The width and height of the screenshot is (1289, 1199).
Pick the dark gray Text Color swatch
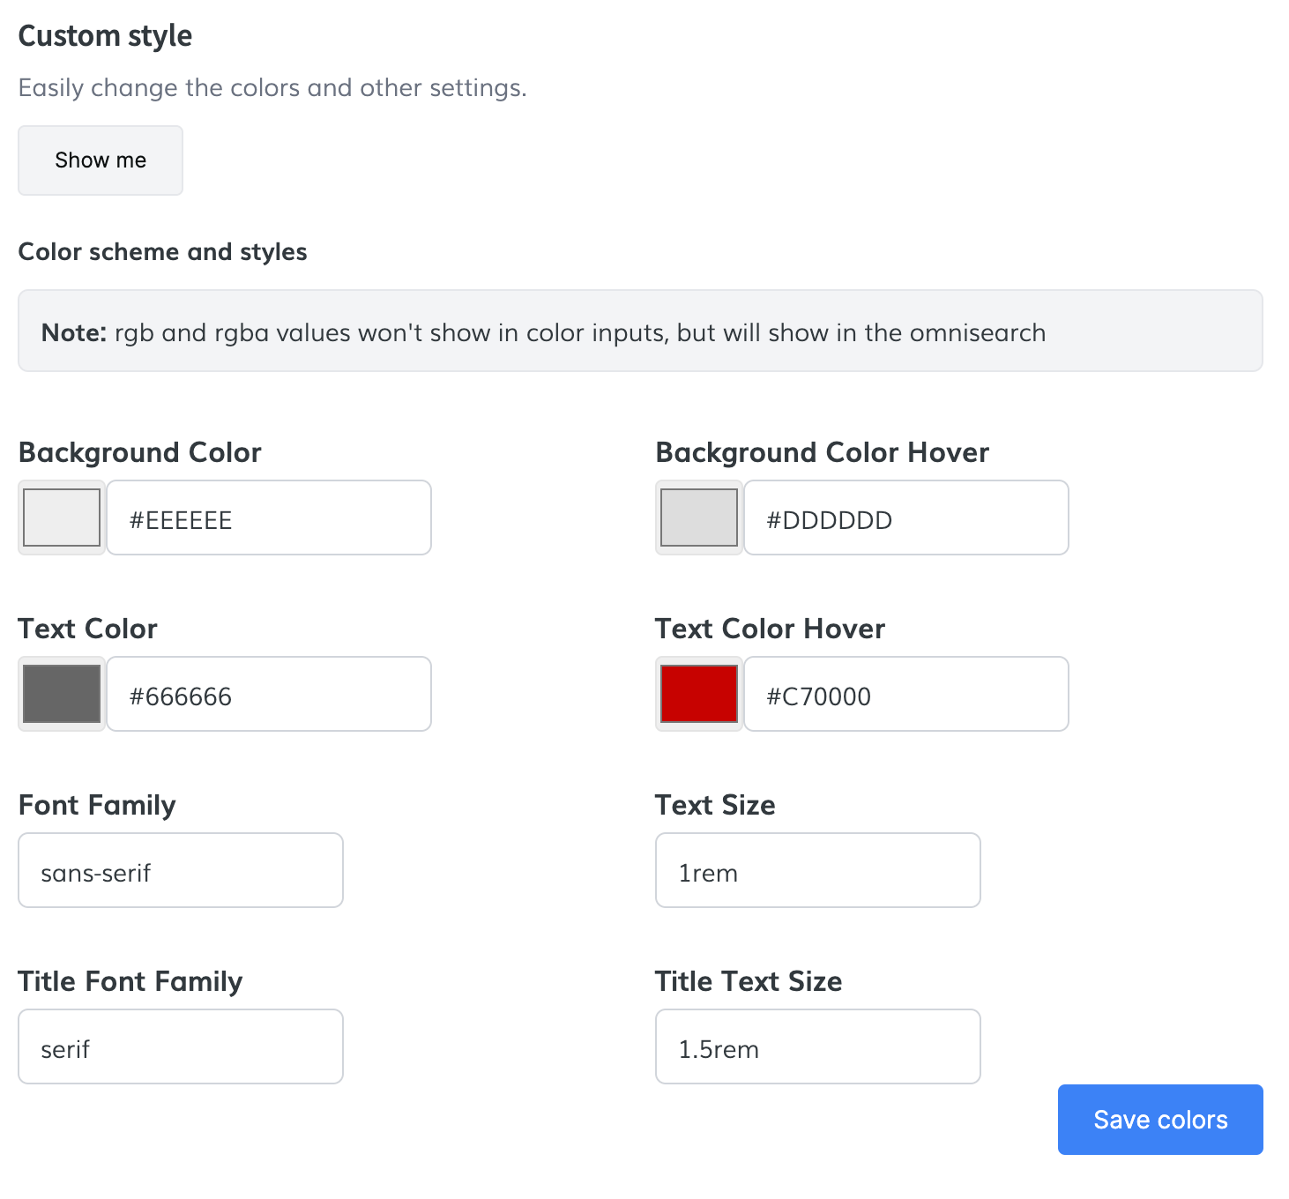pos(62,694)
